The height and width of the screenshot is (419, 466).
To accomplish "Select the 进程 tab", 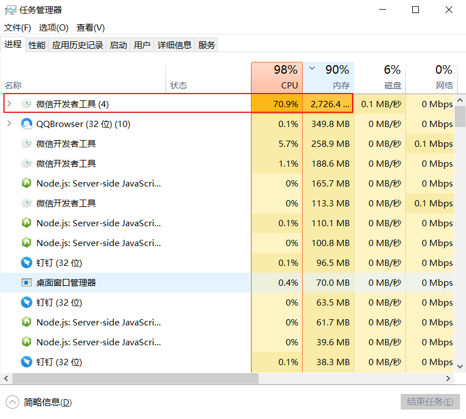I will 13,44.
